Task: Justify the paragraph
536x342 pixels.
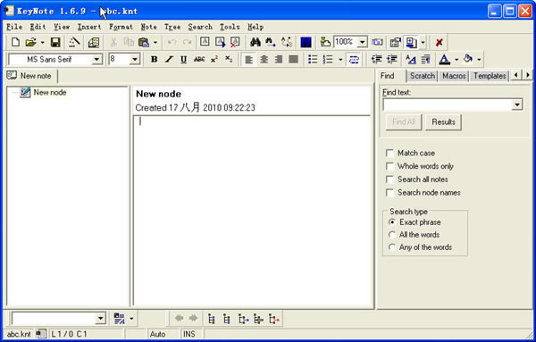Action: click(x=293, y=60)
